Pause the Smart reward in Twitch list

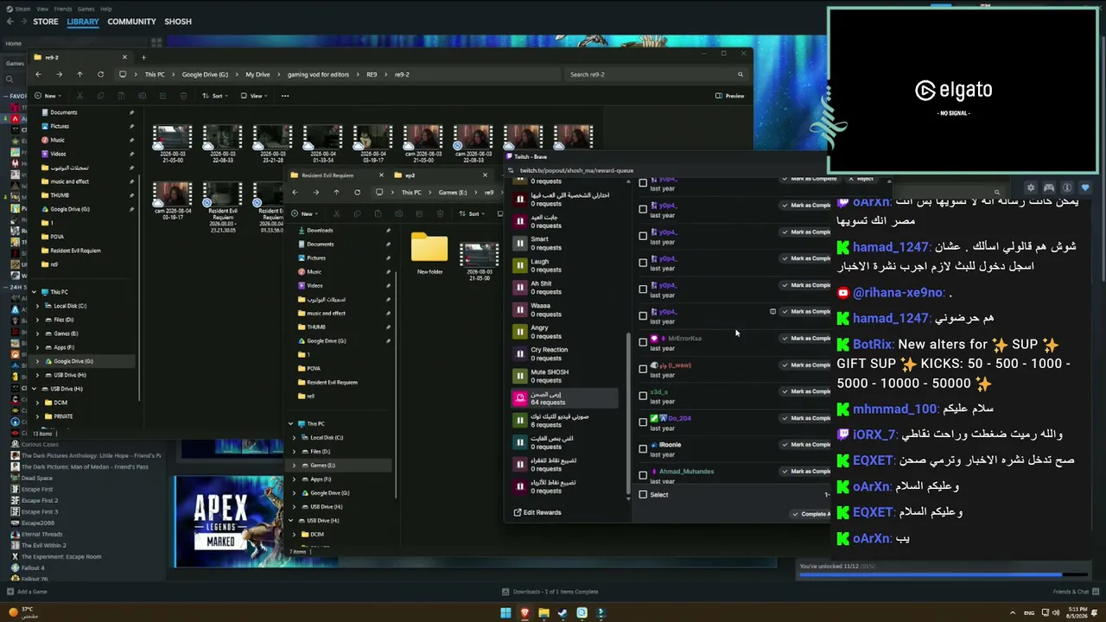pyautogui.click(x=519, y=243)
